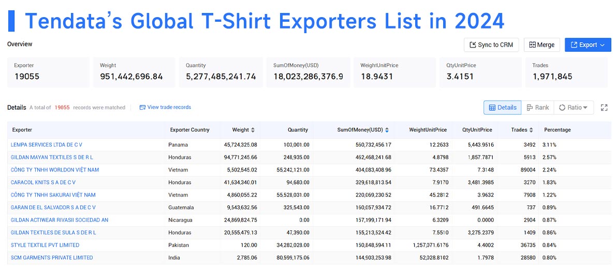
Task: Click the 0.80% percentage cell
Action: 550,258
